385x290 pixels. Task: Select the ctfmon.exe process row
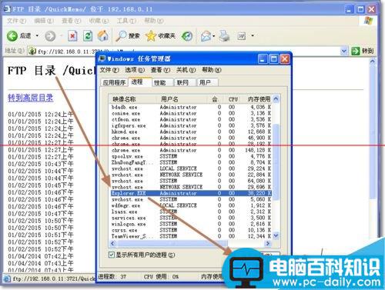tap(191, 119)
